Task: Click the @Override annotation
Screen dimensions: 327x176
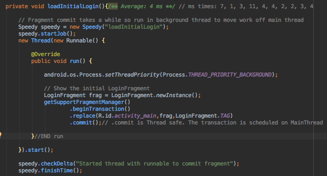Action: click(x=46, y=54)
